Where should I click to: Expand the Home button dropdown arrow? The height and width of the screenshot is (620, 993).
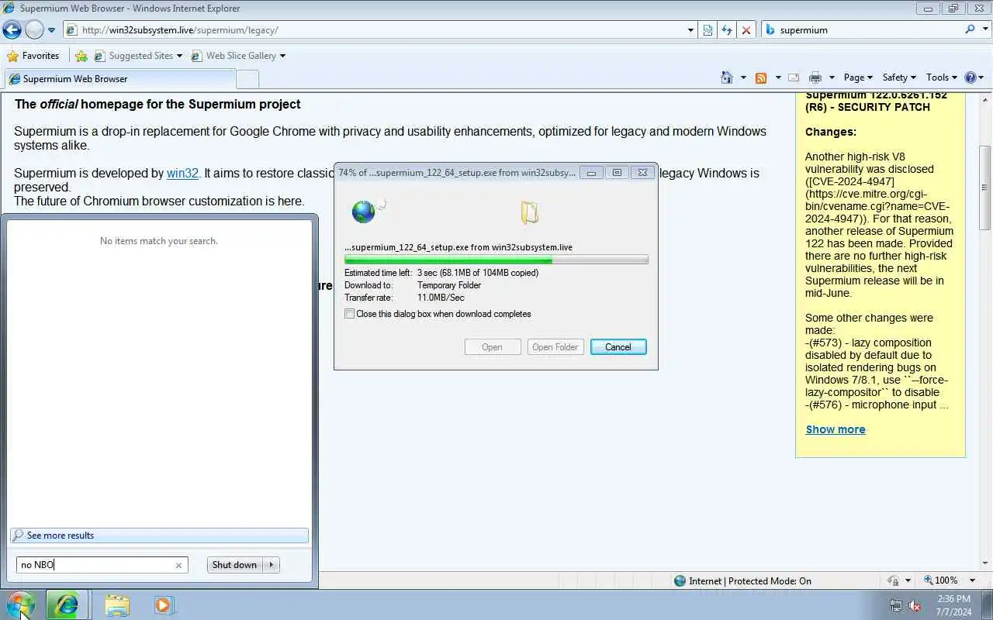743,77
